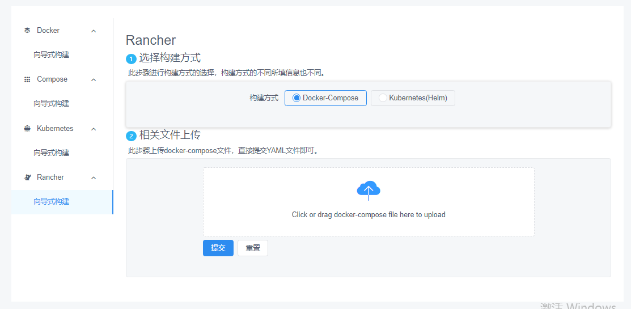This screenshot has height=309, width=631.
Task: Click the 重置 reset button
Action: [x=253, y=248]
